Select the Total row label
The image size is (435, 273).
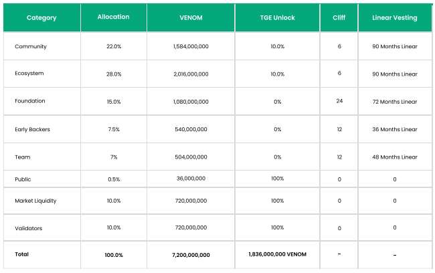point(22,254)
